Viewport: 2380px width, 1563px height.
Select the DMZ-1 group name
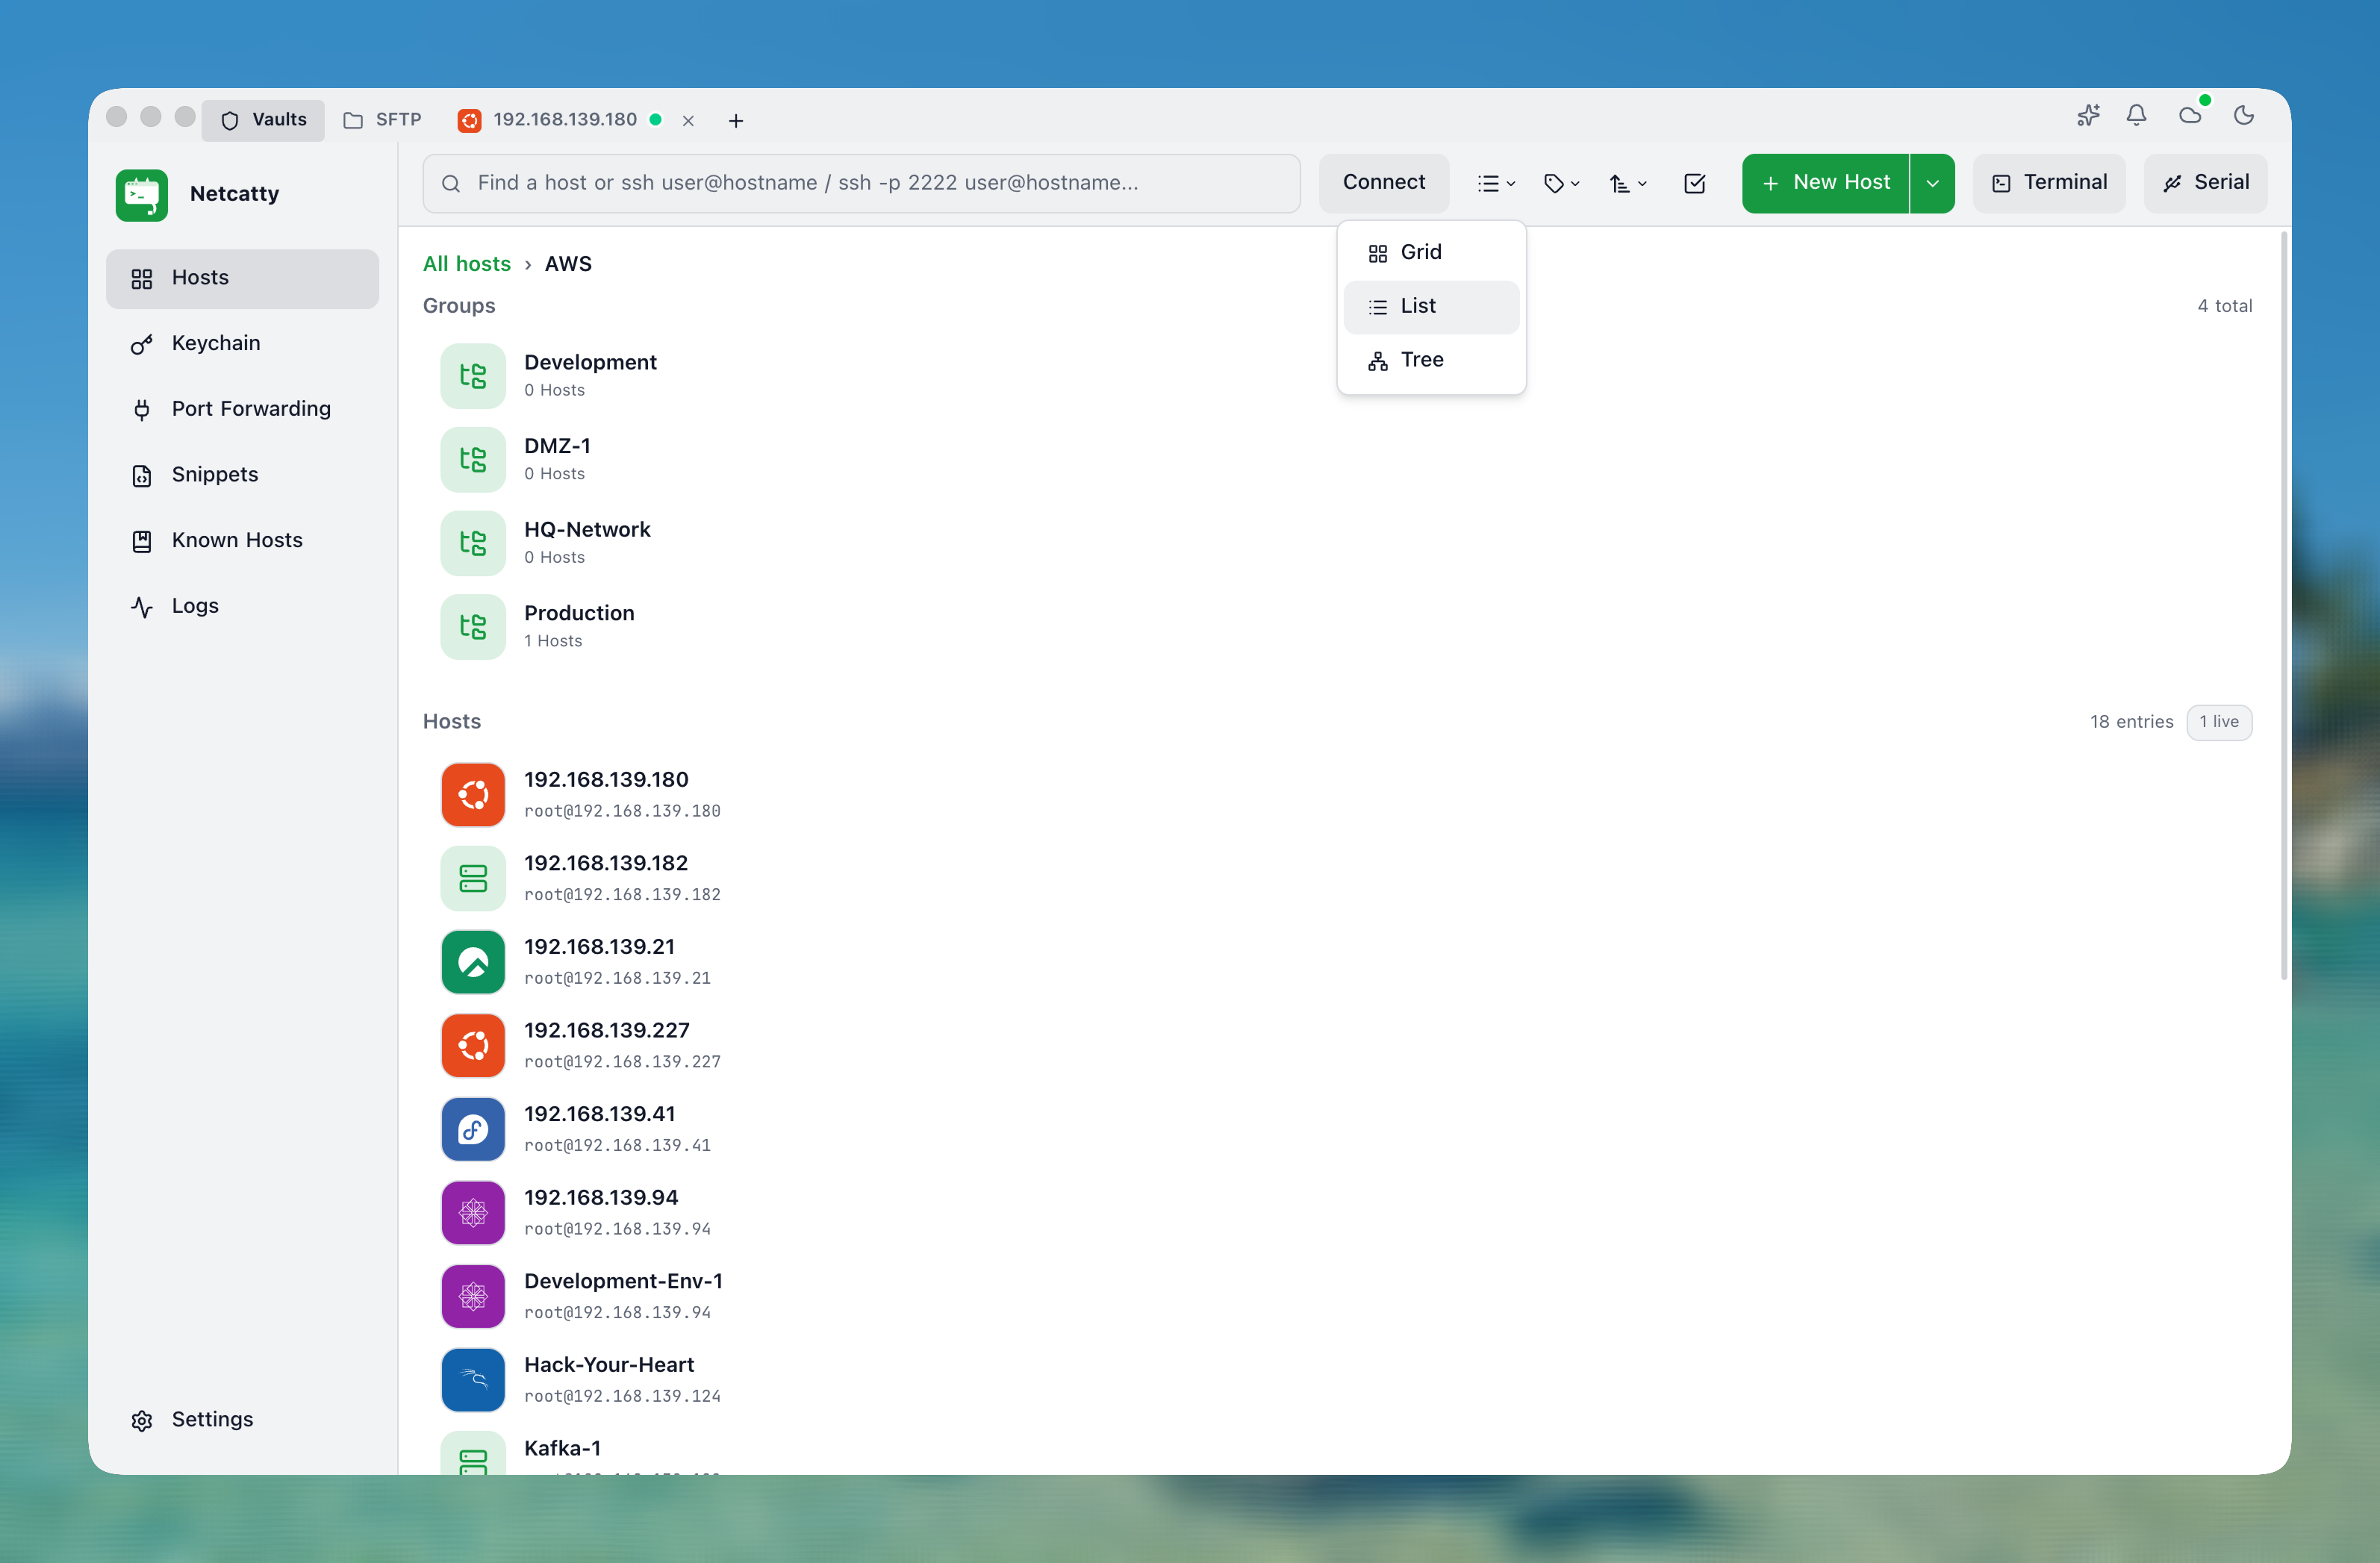click(557, 447)
